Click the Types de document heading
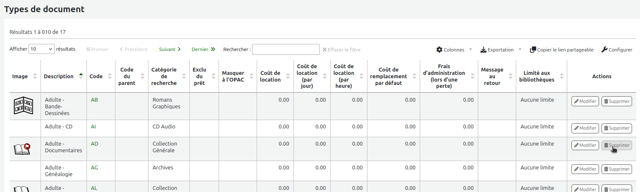 click(x=44, y=9)
